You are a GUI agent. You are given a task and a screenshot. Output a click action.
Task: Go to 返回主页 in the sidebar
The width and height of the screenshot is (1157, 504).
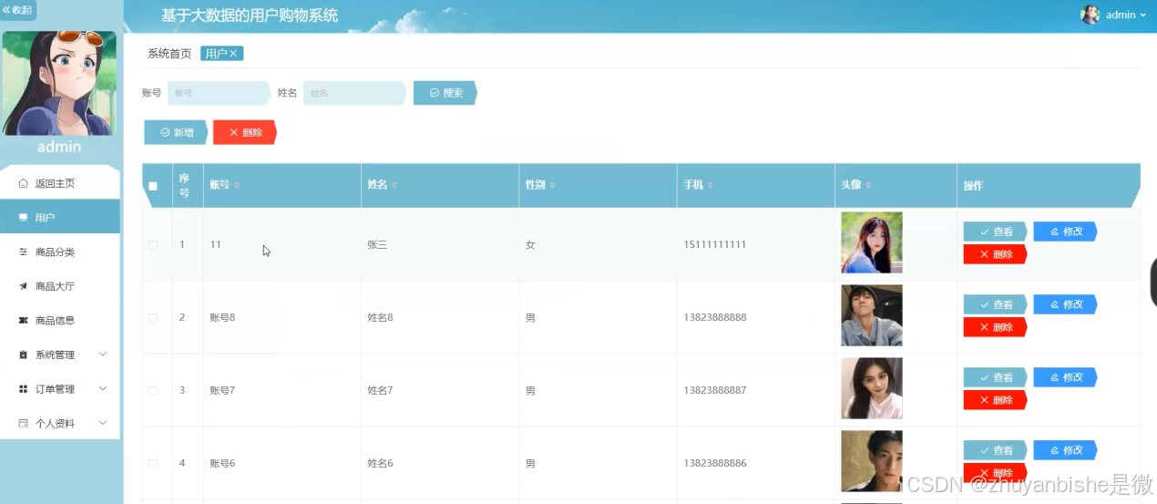pyautogui.click(x=60, y=183)
